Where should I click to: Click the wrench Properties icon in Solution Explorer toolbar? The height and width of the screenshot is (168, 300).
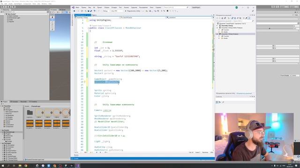(x=246, y=18)
